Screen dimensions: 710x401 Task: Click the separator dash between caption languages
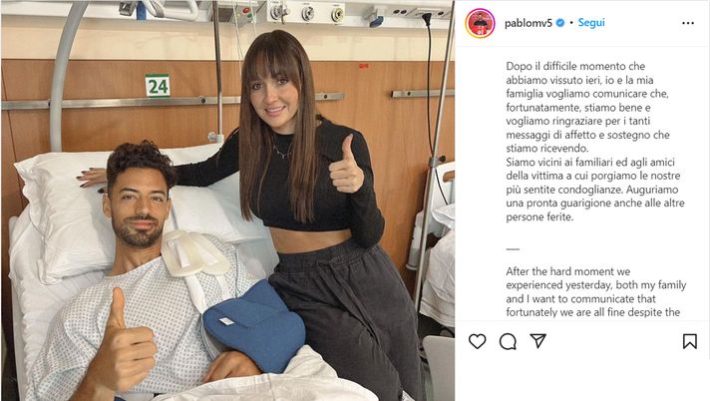click(513, 248)
